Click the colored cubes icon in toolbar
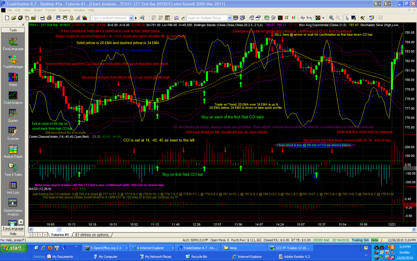The height and width of the screenshot is (261, 417). pos(85,18)
